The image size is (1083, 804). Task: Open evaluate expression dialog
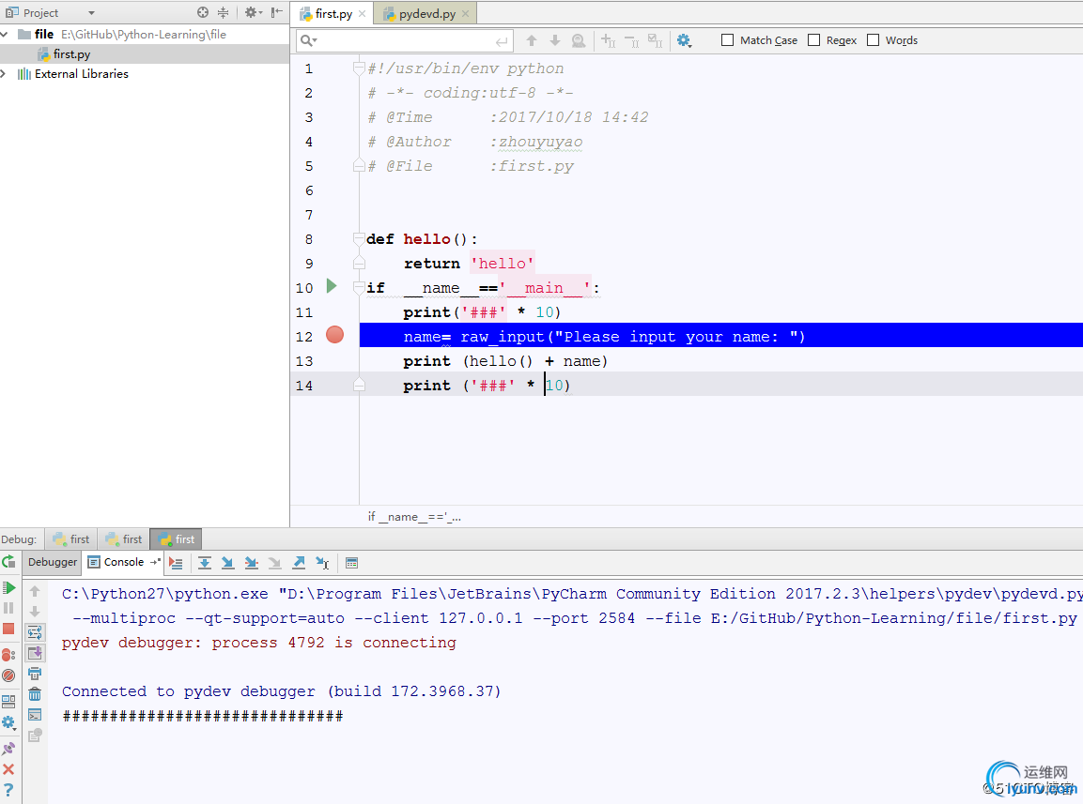[x=351, y=563]
